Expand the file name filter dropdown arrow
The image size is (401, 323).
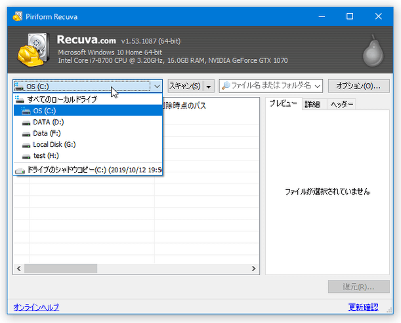click(x=318, y=86)
